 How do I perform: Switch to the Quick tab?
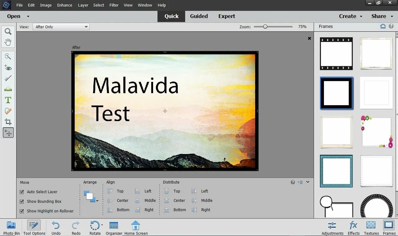click(171, 16)
